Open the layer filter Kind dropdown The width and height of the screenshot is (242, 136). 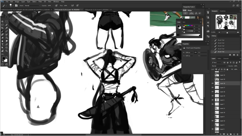pos(217,62)
